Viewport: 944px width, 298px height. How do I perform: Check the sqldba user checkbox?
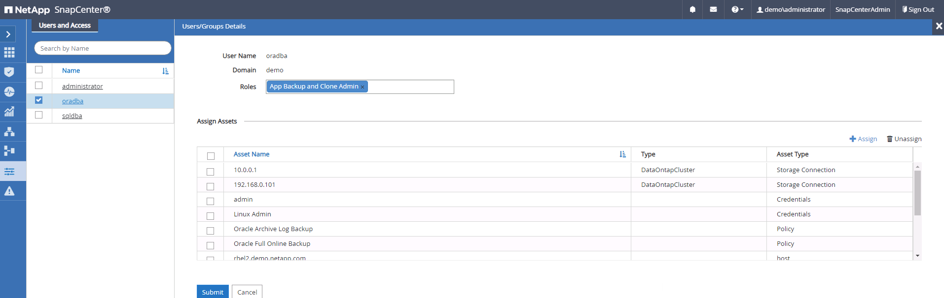(39, 115)
